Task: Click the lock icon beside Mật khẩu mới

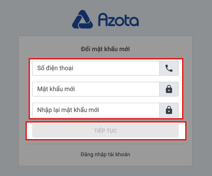Action: [169, 89]
